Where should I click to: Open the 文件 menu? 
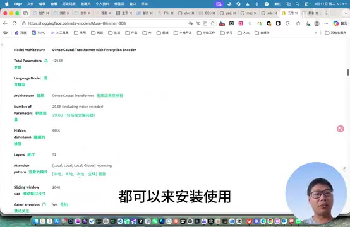30,4
